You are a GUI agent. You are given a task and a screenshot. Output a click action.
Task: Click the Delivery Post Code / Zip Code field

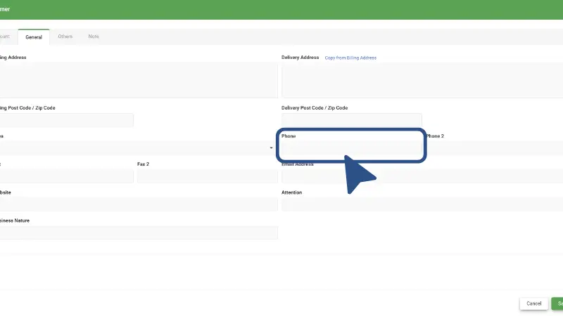pyautogui.click(x=351, y=120)
